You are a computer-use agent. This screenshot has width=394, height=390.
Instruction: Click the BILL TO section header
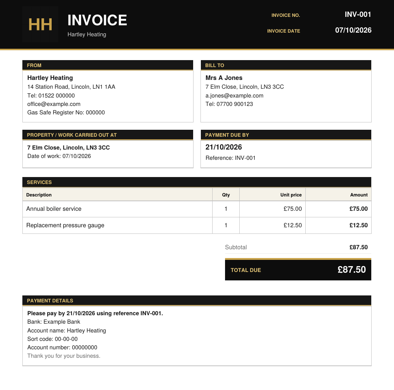[286, 65]
